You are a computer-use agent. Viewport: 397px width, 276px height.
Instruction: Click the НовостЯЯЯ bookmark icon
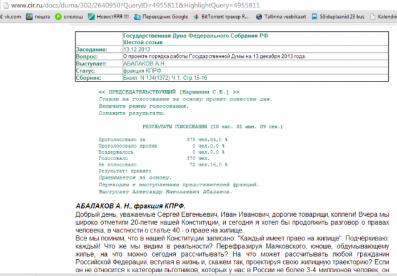point(91,17)
